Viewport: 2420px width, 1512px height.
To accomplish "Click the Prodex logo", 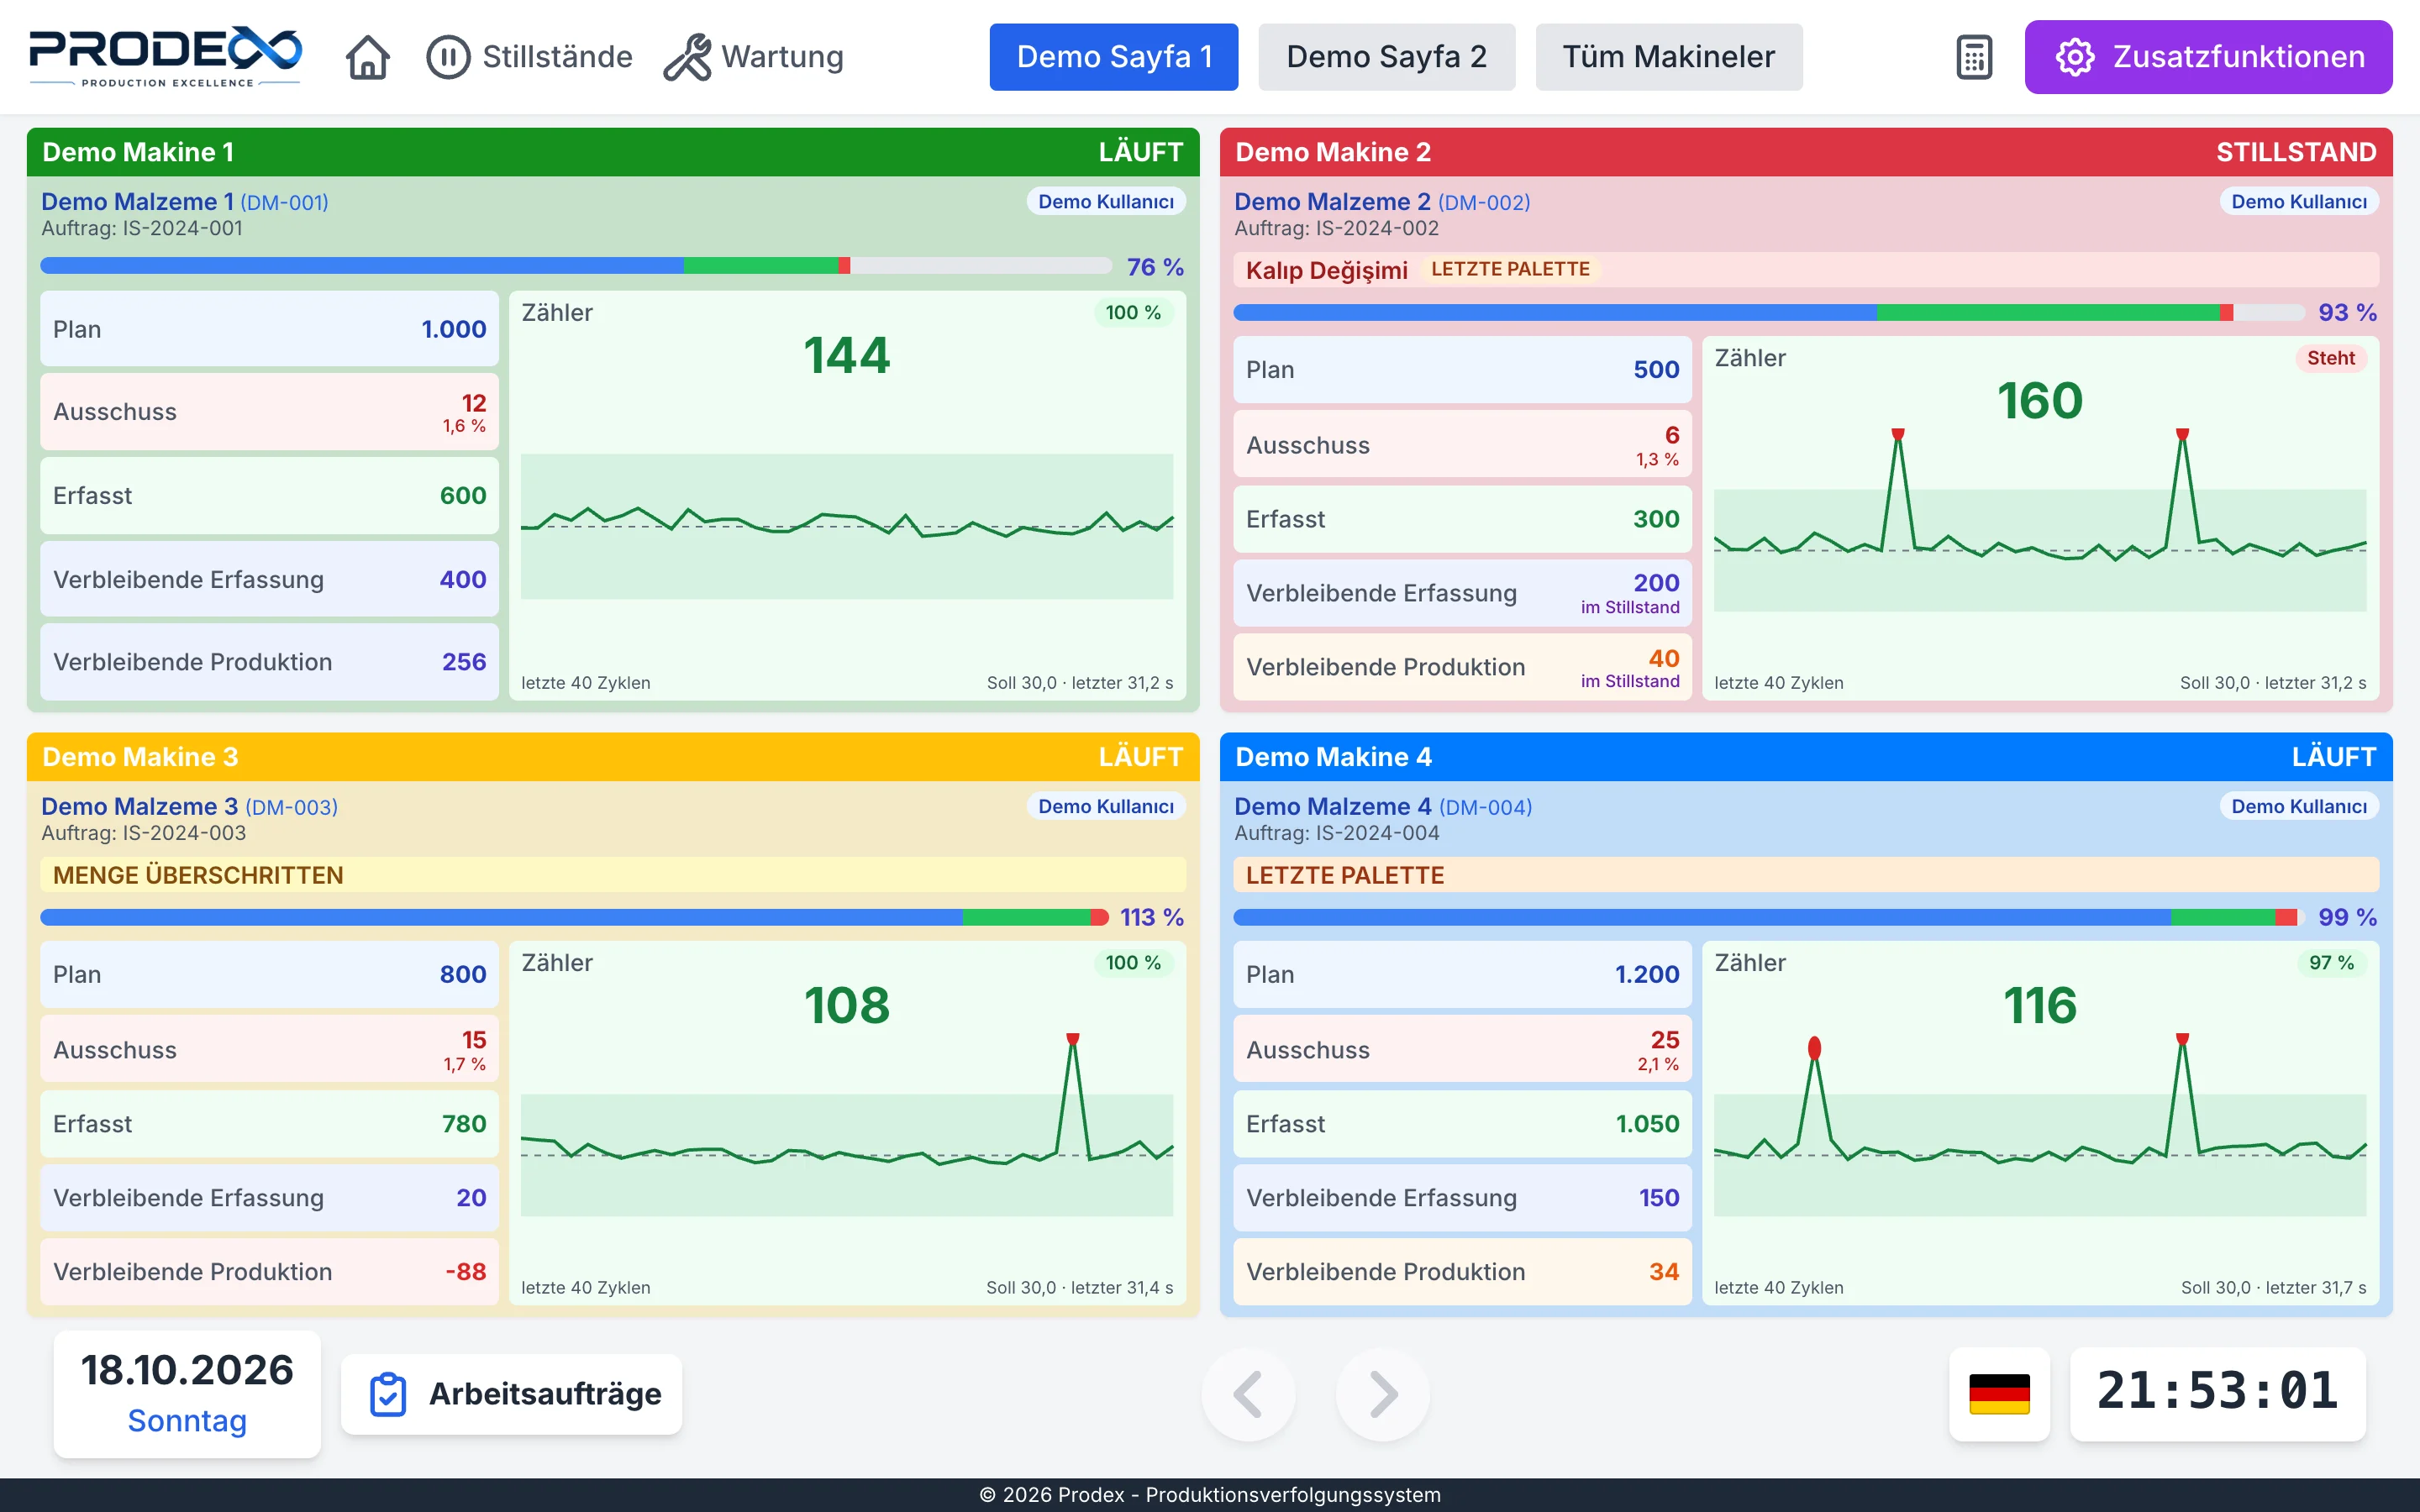I will (165, 57).
